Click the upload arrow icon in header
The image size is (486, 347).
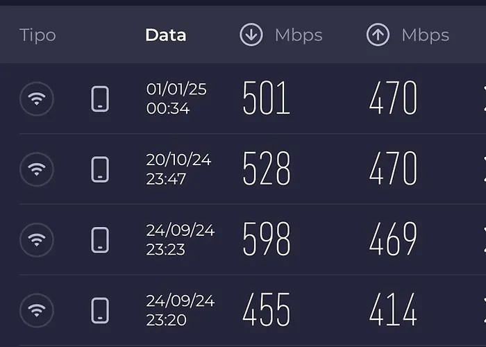(x=378, y=35)
